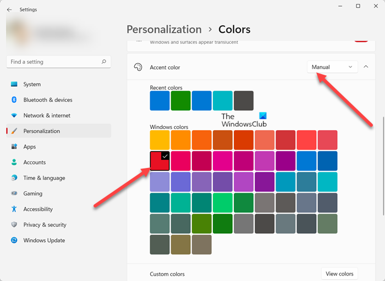Open the Accent color Manual dropdown

tap(332, 67)
